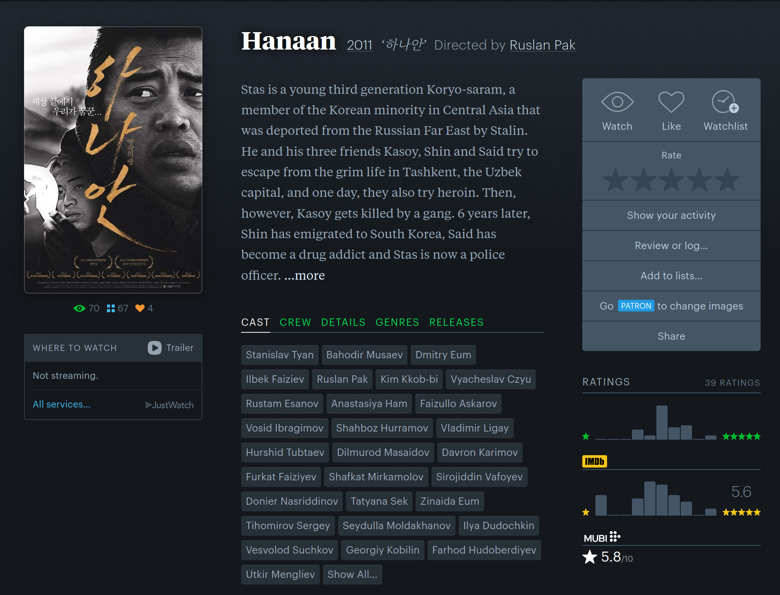The height and width of the screenshot is (595, 780).
Task: Switch to the Crew tab
Action: (x=295, y=322)
